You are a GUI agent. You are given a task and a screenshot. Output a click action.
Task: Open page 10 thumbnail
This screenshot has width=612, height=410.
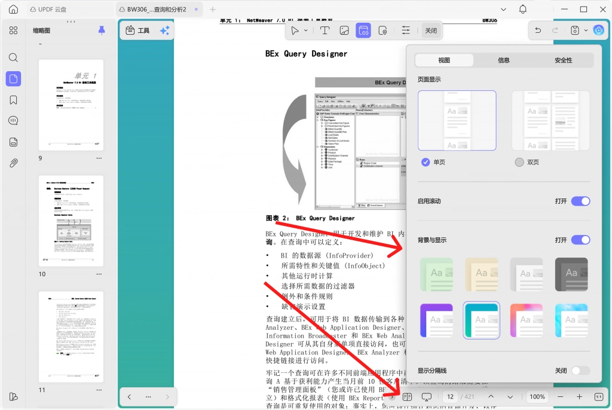pyautogui.click(x=71, y=221)
